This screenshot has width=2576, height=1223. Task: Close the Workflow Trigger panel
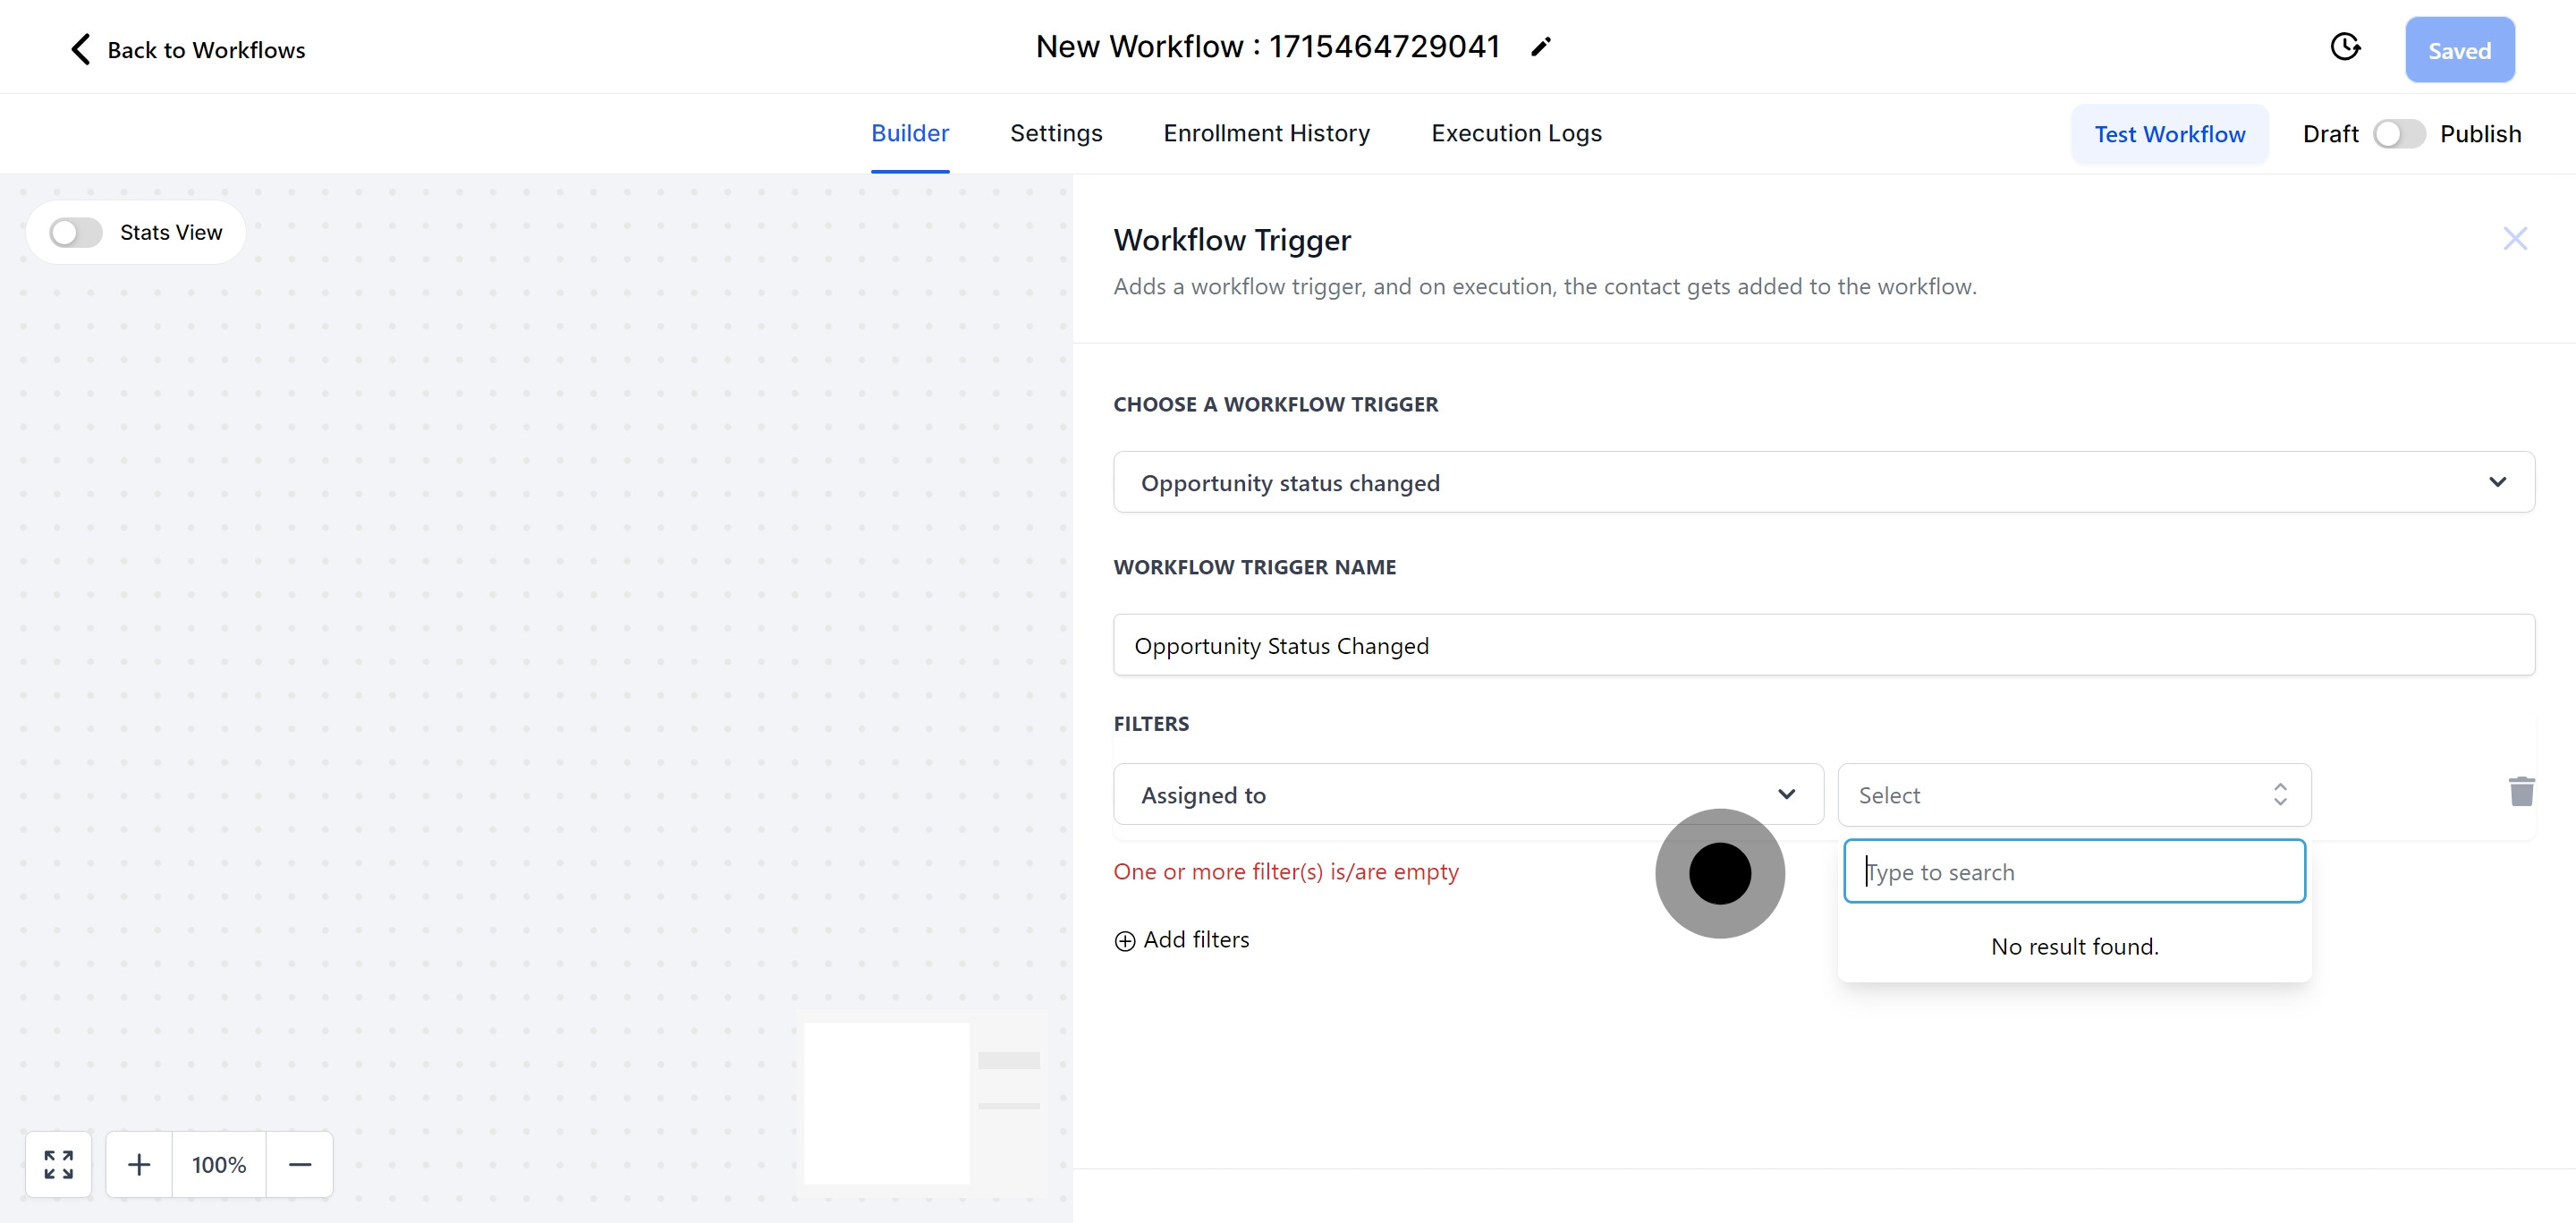(2514, 238)
